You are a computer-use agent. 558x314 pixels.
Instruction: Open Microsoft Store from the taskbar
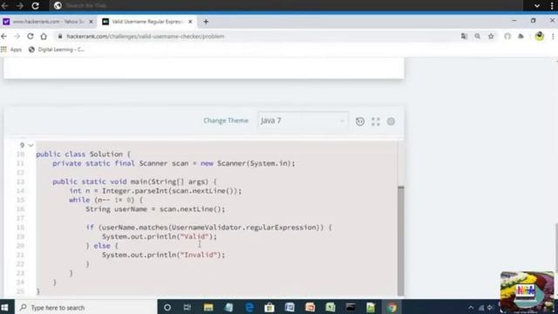point(269,307)
